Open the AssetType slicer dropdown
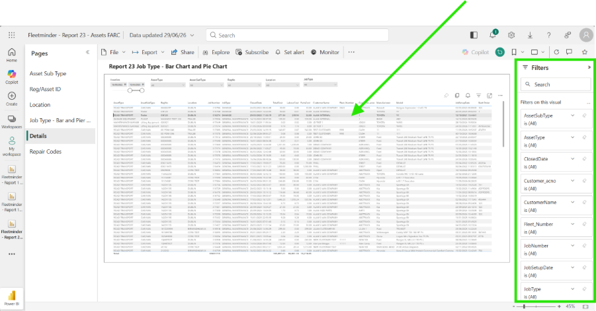Image resolution: width=596 pixels, height=311 pixels. tap(167, 85)
